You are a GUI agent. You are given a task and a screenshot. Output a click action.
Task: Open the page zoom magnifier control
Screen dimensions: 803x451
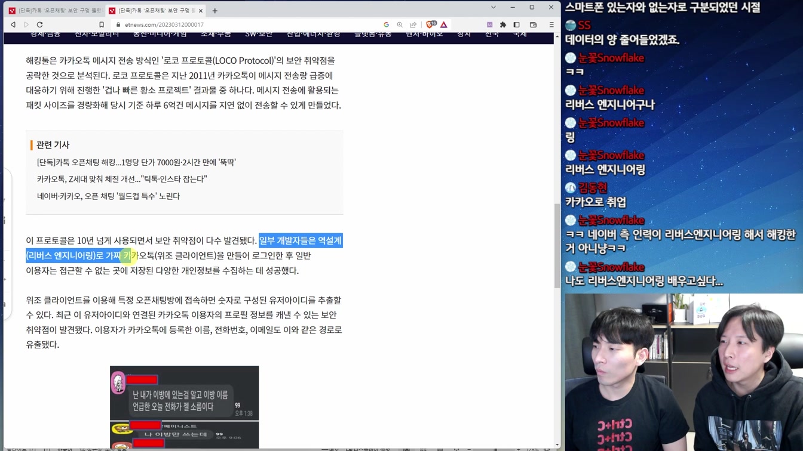[x=400, y=25]
